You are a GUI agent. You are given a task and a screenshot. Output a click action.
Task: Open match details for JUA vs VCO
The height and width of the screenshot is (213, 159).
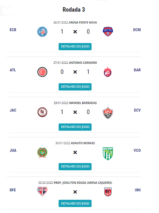click(x=75, y=167)
